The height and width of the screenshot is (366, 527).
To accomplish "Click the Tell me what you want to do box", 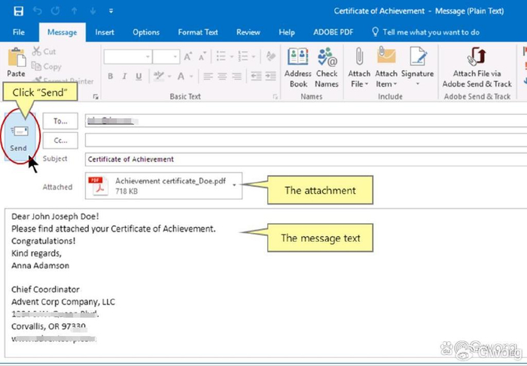I will tap(431, 32).
